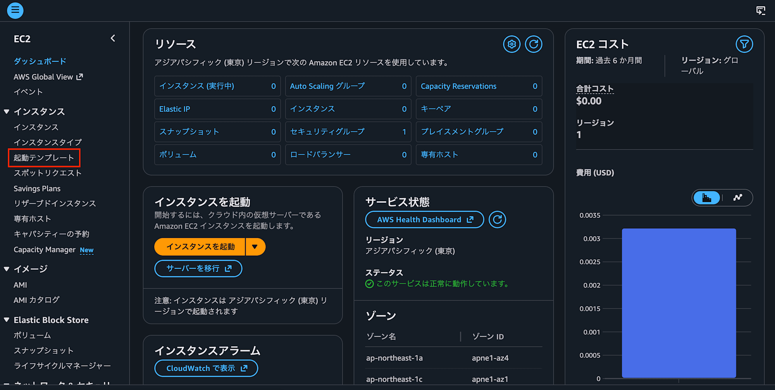Switch cost chart to bar view
This screenshot has height=390, width=775.
[x=707, y=198]
